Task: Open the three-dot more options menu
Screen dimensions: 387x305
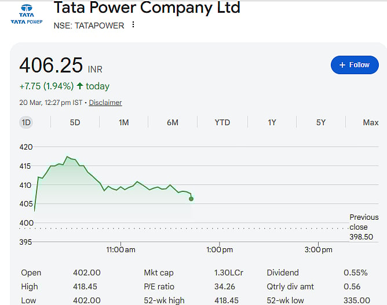Action: point(133,25)
